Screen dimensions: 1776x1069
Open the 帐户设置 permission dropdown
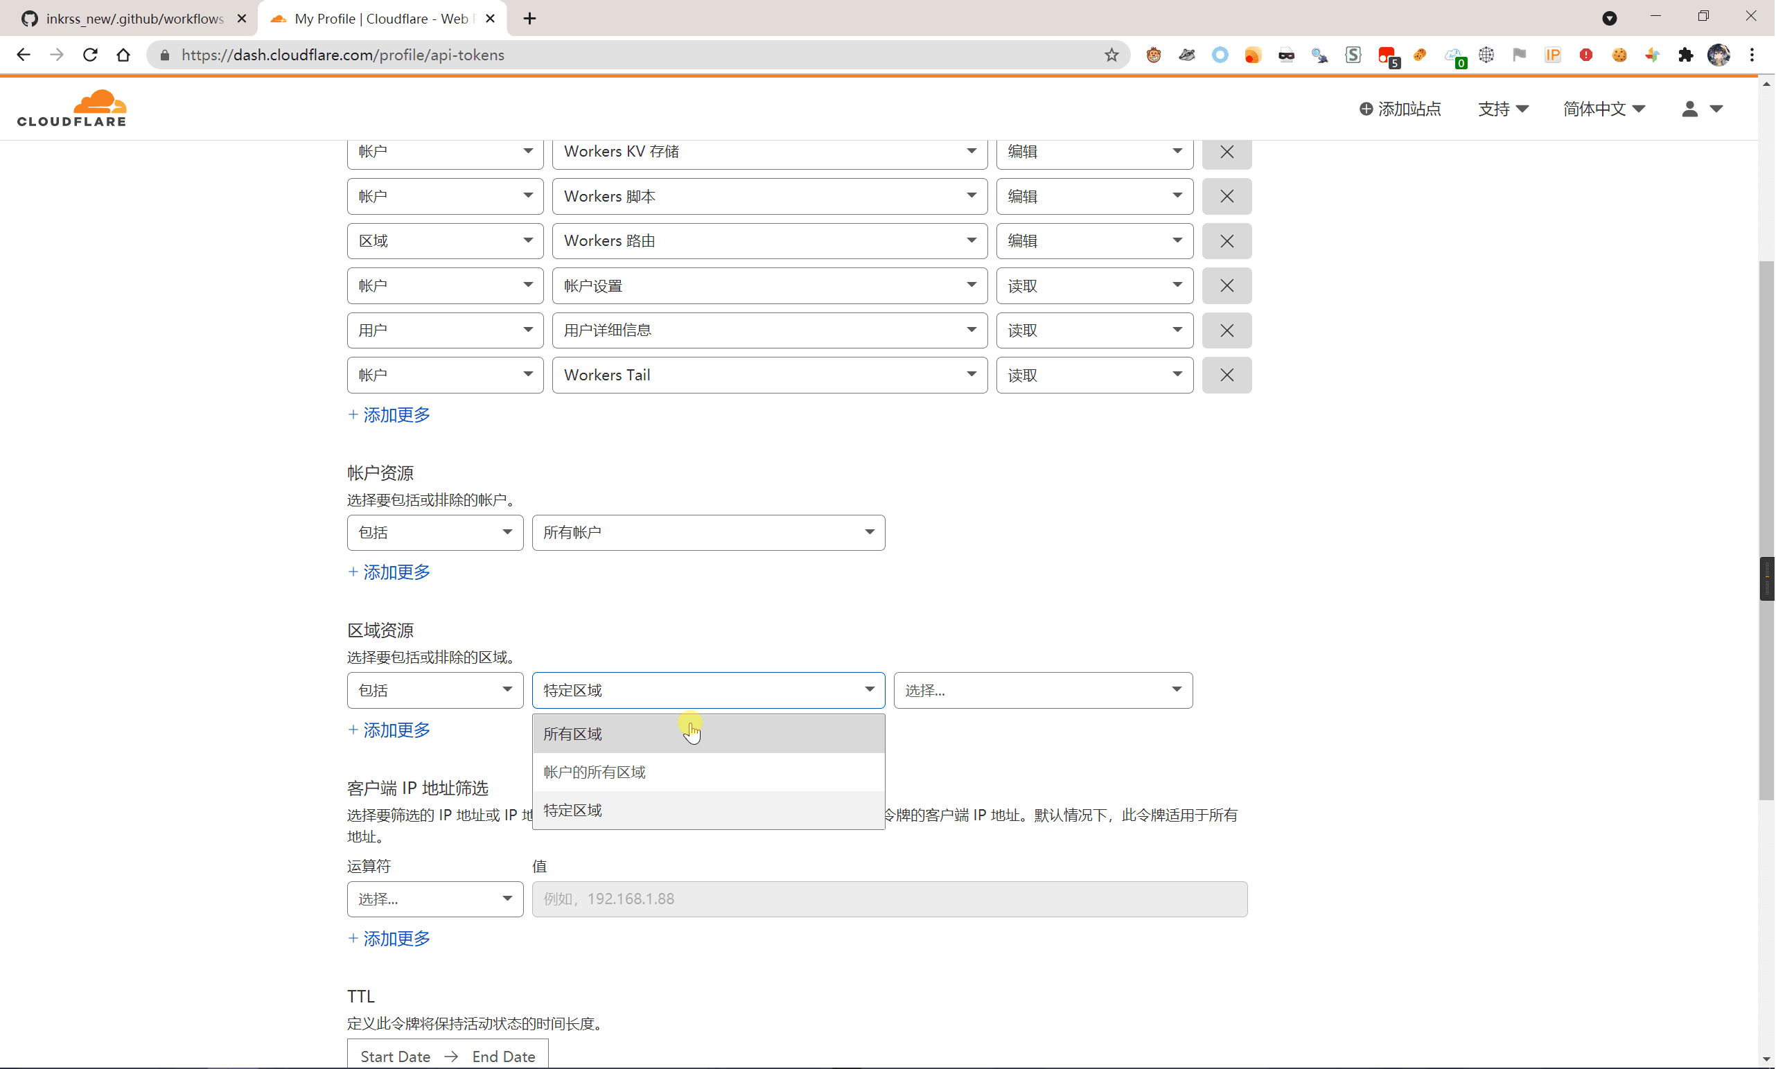point(769,286)
